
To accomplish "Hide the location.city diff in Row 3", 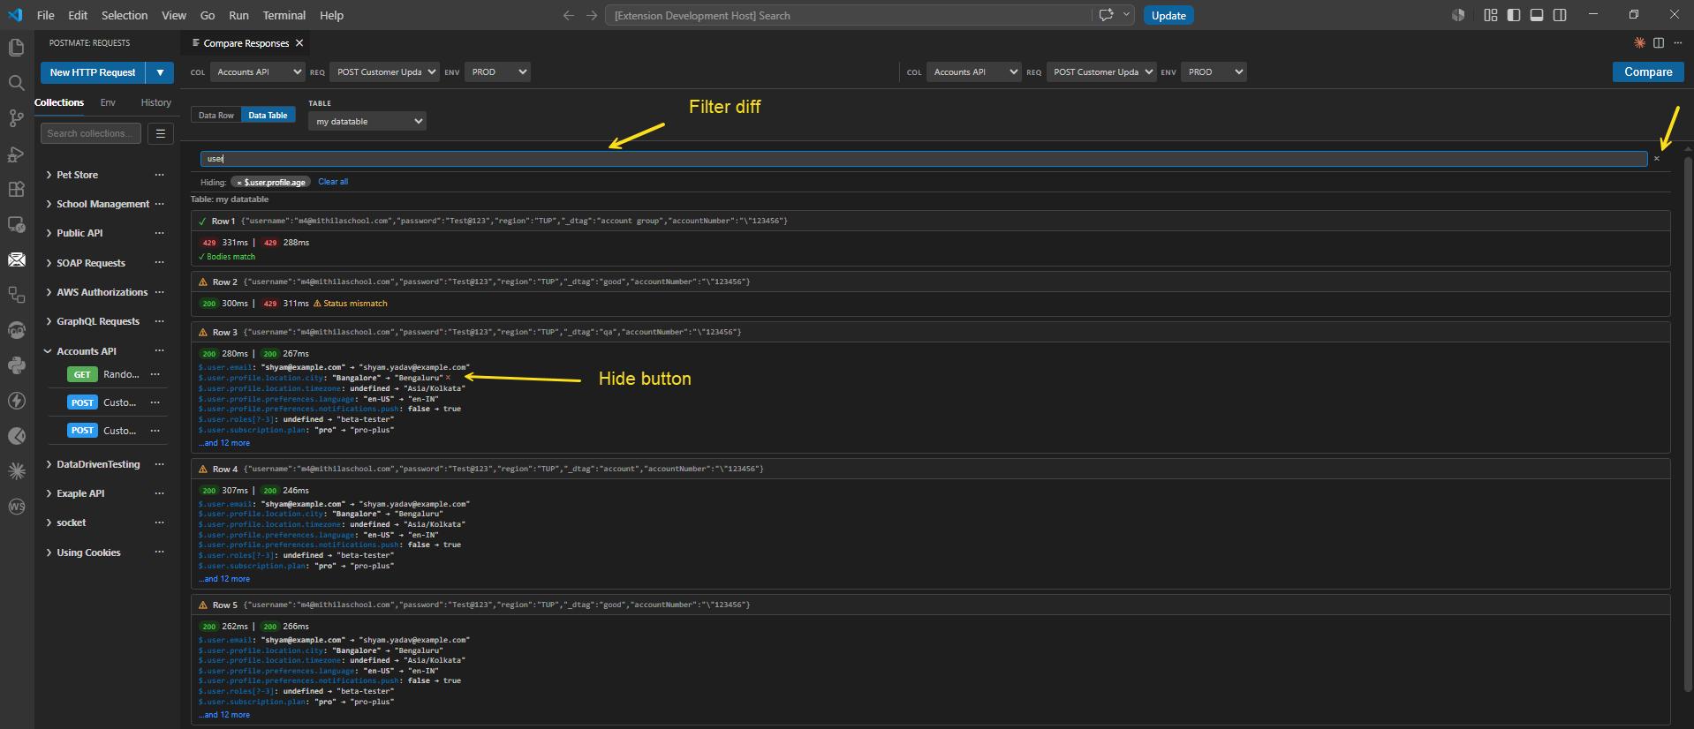I will [448, 378].
